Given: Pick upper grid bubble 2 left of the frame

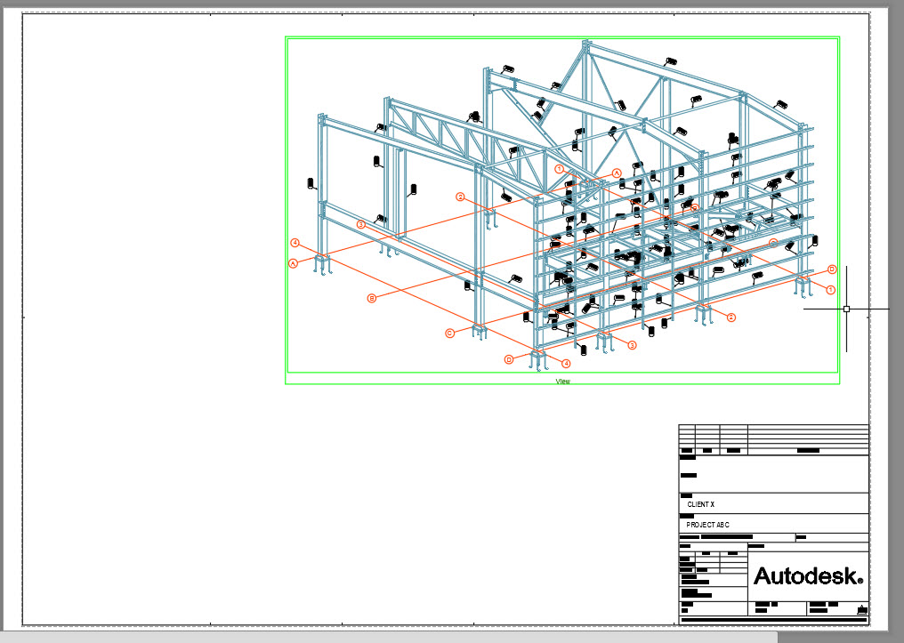Looking at the screenshot, I should [460, 197].
